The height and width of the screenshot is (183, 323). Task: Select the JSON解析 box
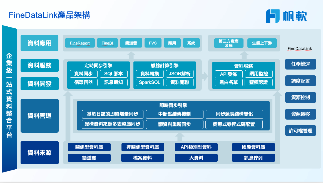click(x=180, y=74)
